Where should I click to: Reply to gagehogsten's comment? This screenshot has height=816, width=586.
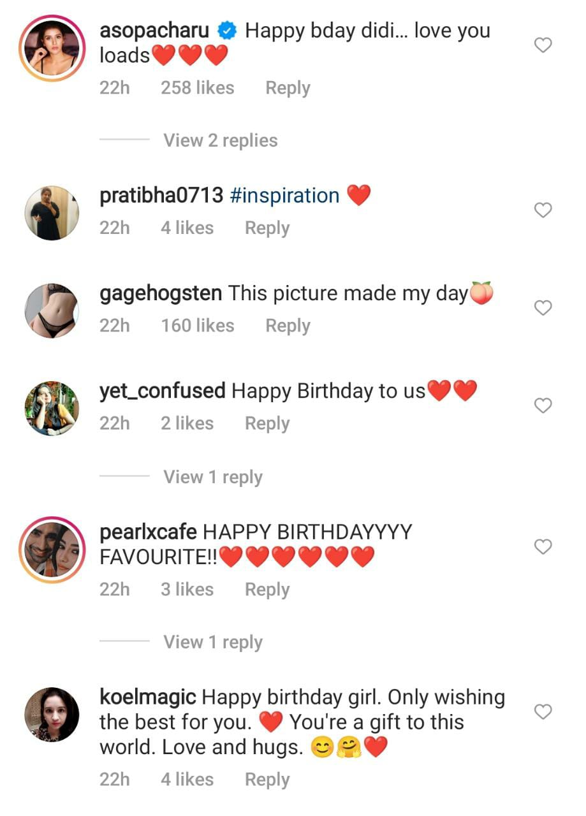[x=288, y=326]
